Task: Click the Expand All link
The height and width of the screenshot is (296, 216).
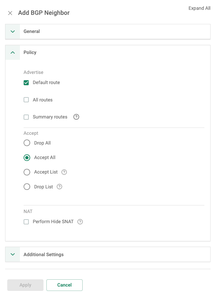Action: pyautogui.click(x=199, y=8)
